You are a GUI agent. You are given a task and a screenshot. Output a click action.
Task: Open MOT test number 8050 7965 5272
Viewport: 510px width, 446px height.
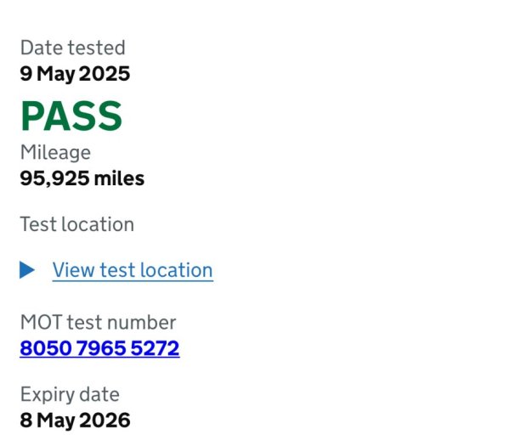coord(99,348)
